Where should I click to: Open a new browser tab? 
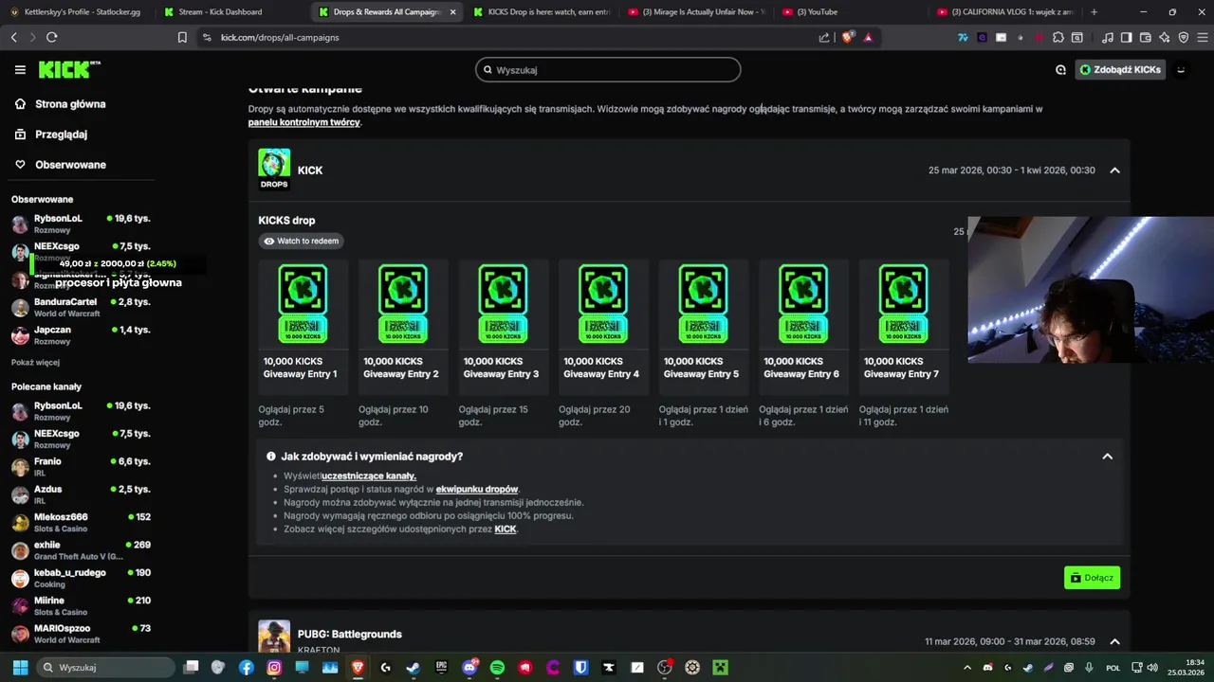coord(1094,12)
